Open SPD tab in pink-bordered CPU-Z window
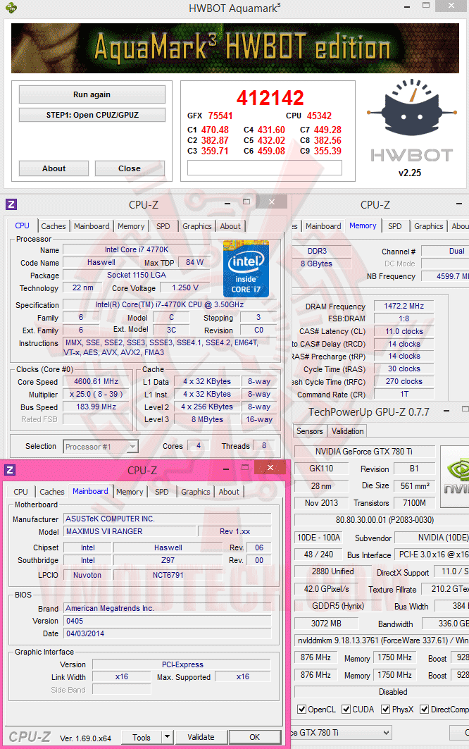 [x=161, y=492]
